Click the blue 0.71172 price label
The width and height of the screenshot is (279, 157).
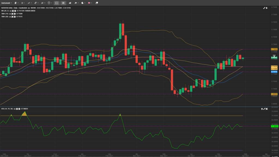click(274, 72)
